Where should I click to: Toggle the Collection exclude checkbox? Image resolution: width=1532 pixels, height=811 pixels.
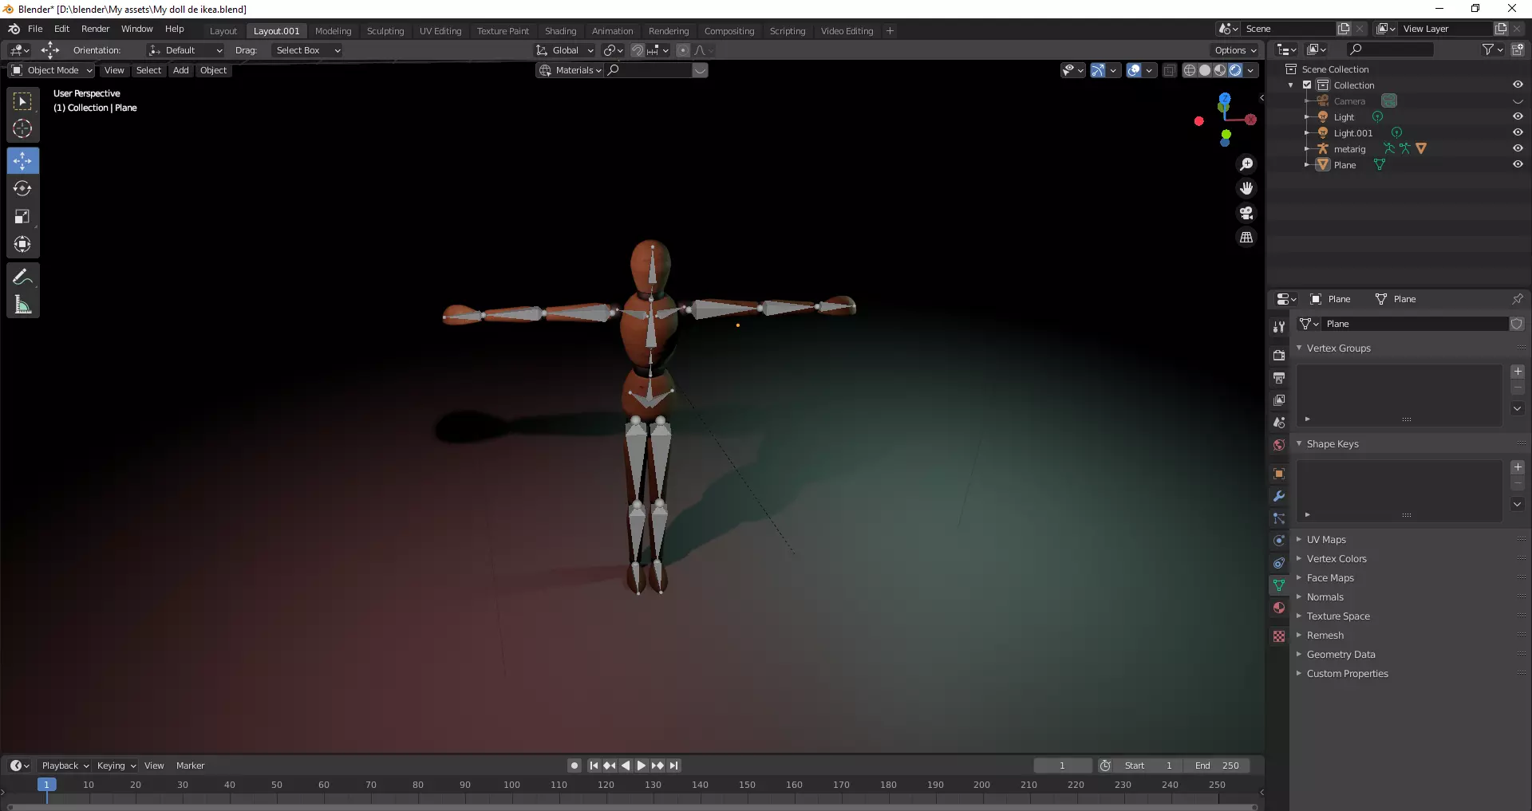coord(1307,85)
